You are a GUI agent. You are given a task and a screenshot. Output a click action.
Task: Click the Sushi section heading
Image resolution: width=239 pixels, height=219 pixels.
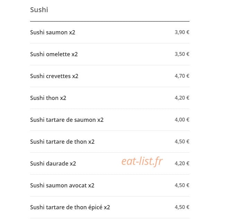click(39, 10)
